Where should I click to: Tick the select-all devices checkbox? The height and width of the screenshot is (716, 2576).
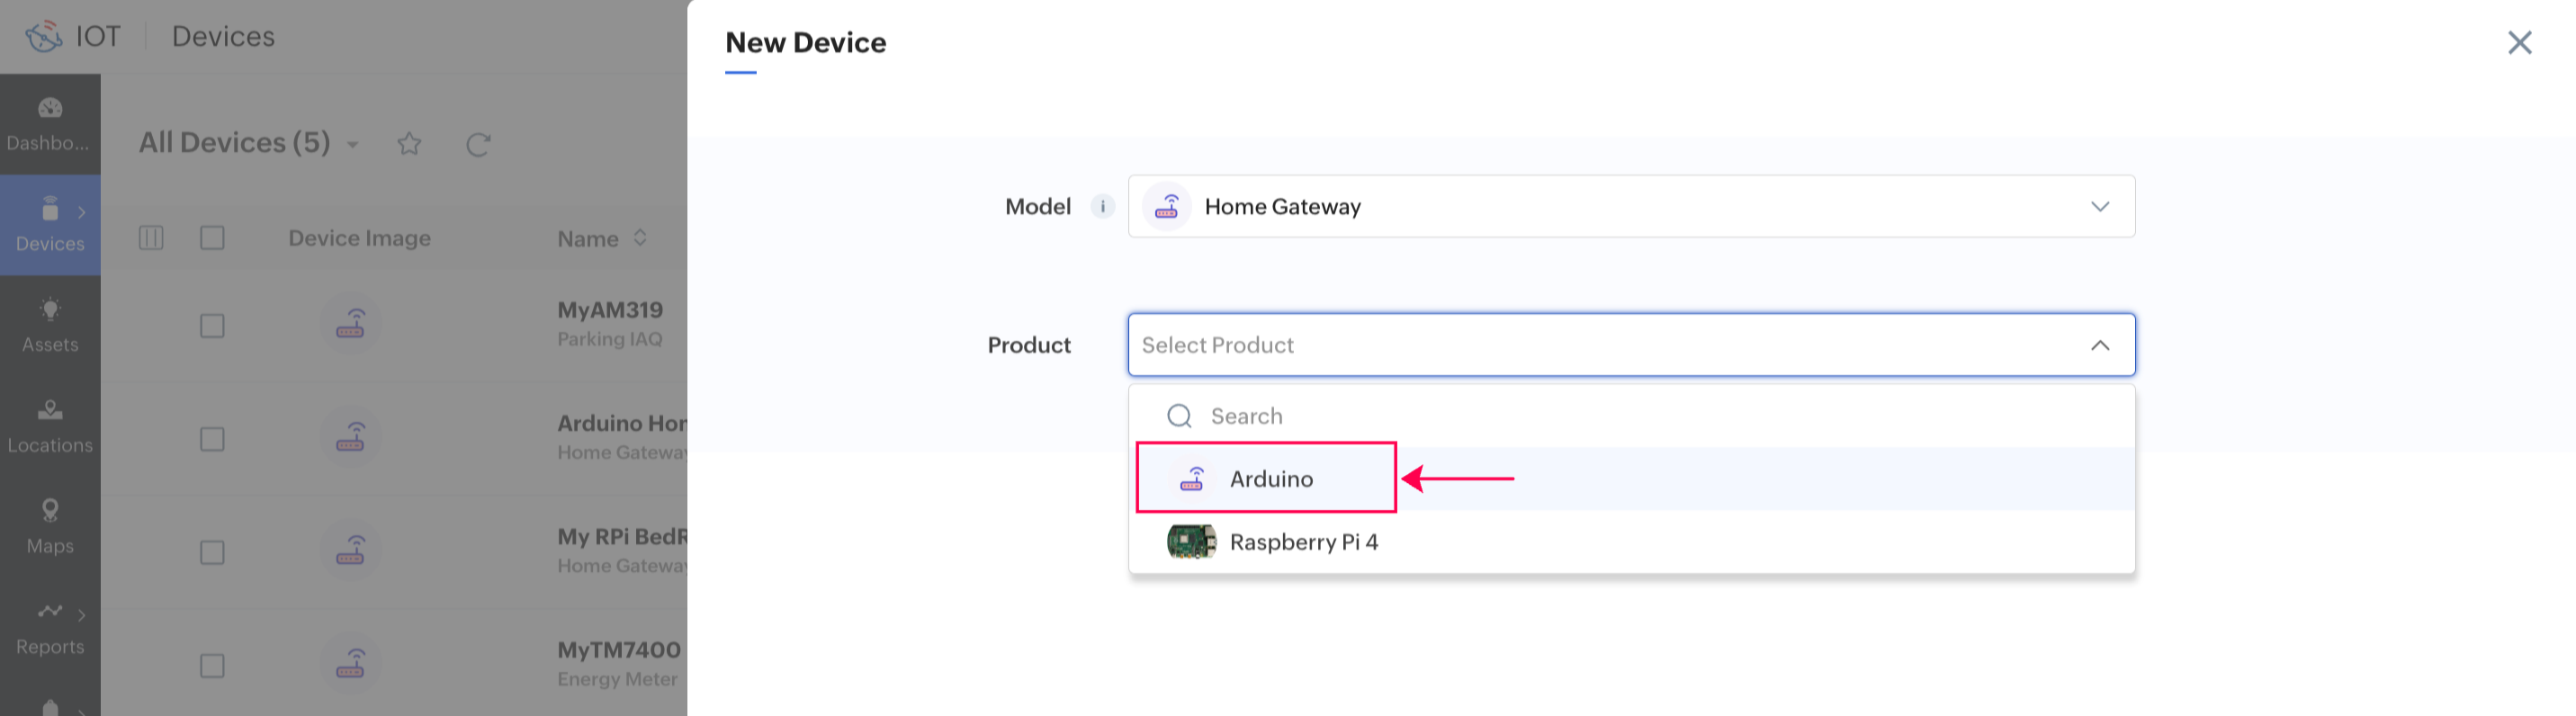click(x=212, y=238)
